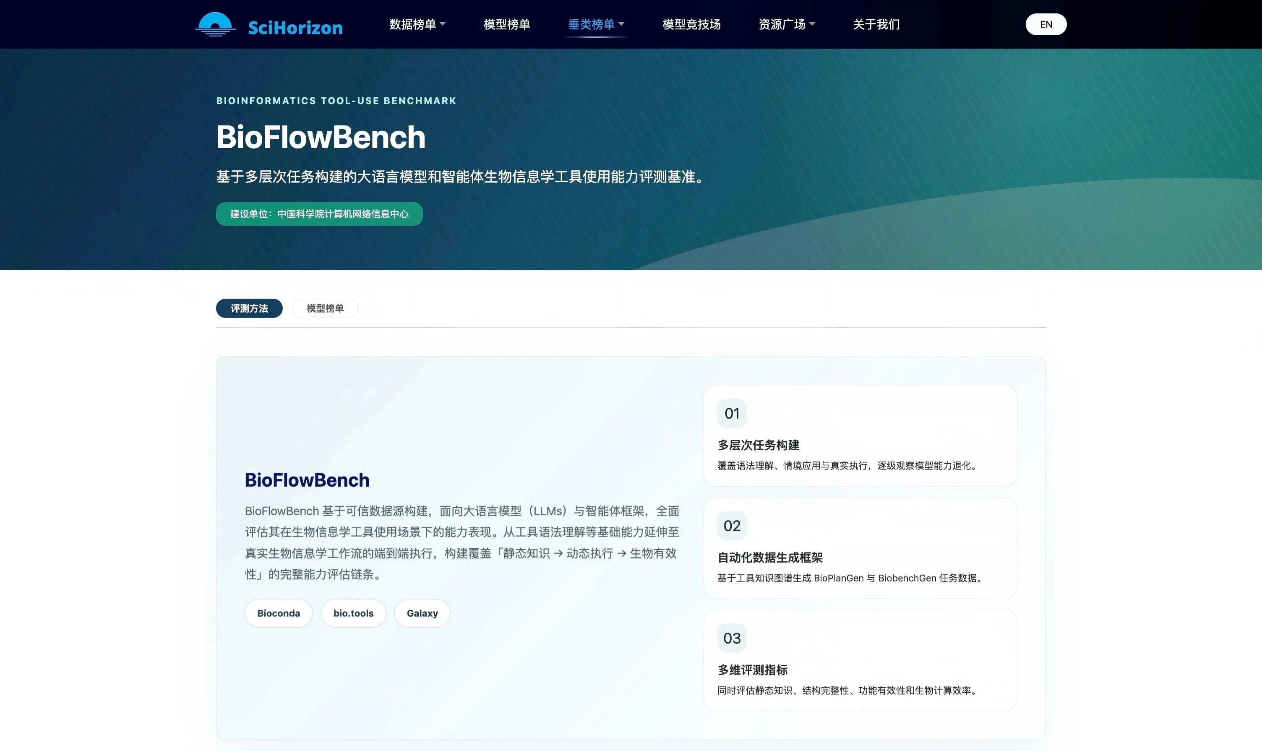Click the BIOINFORMATICS TOOL-USE BENCHMARK label

click(x=336, y=101)
